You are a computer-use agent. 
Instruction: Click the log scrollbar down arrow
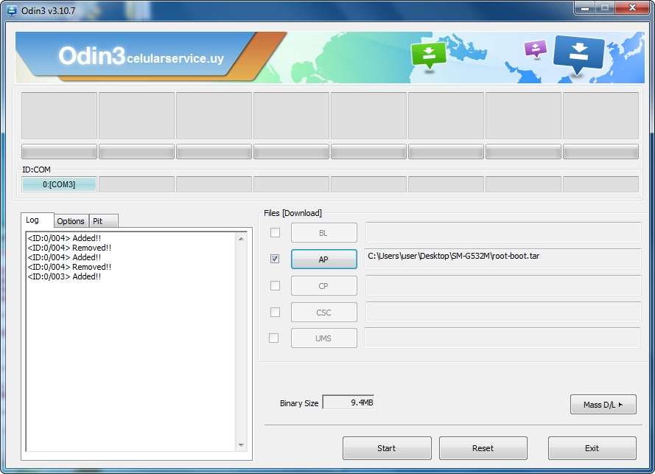tap(241, 445)
